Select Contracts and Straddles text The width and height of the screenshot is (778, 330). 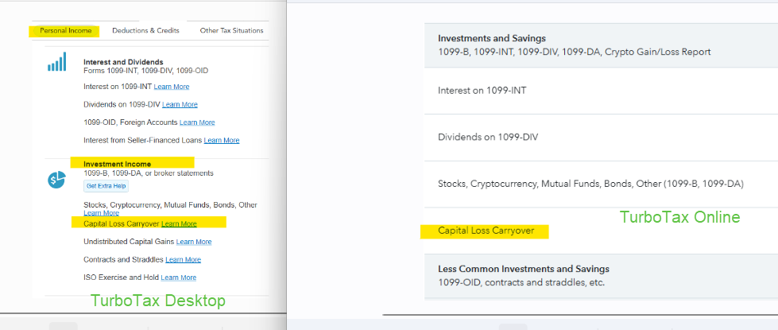click(x=123, y=259)
